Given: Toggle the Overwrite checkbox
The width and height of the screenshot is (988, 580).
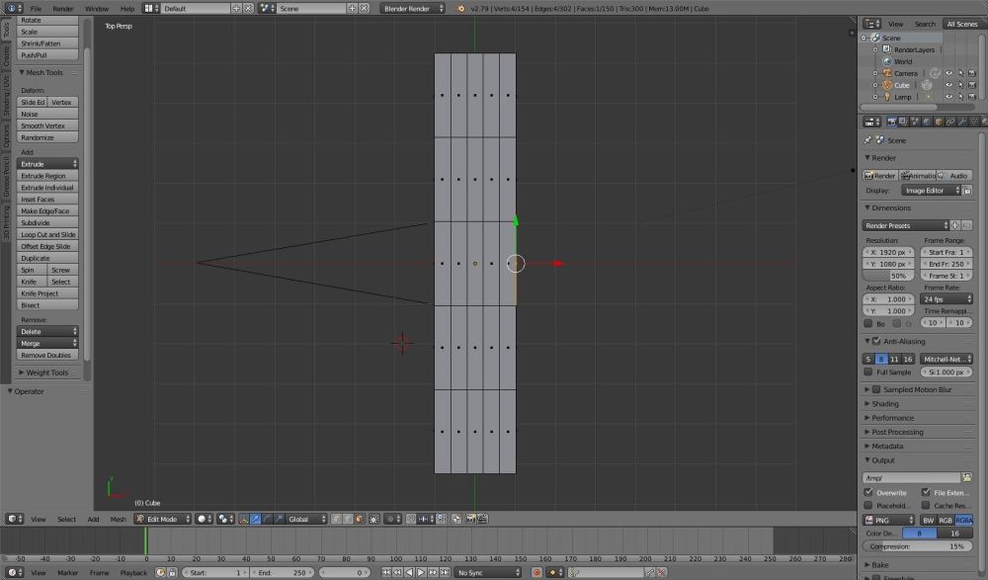Looking at the screenshot, I should click(x=868, y=492).
